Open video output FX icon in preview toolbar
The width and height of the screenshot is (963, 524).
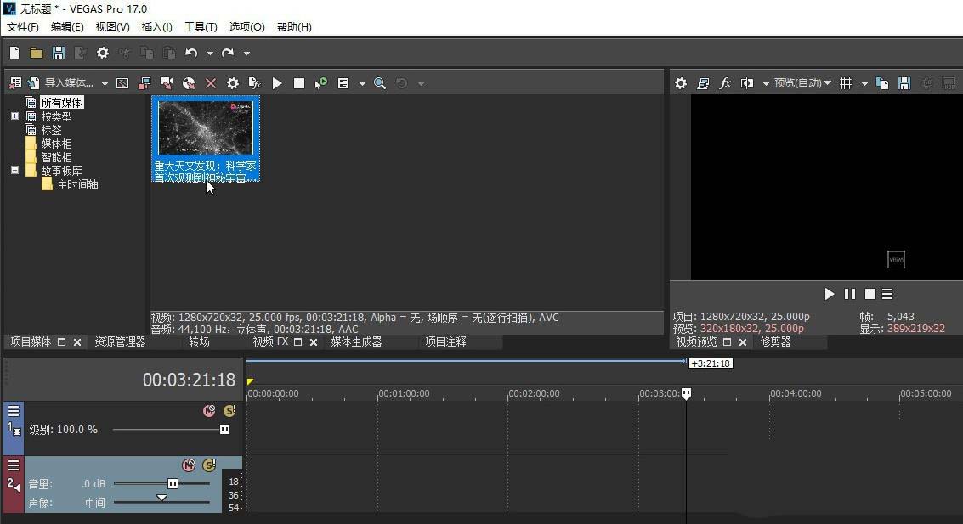pos(725,83)
